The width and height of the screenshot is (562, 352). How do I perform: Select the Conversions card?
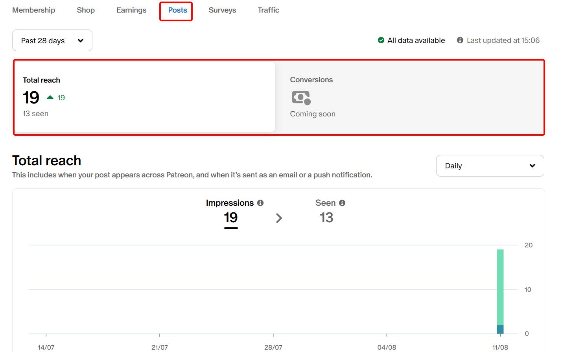pos(409,97)
